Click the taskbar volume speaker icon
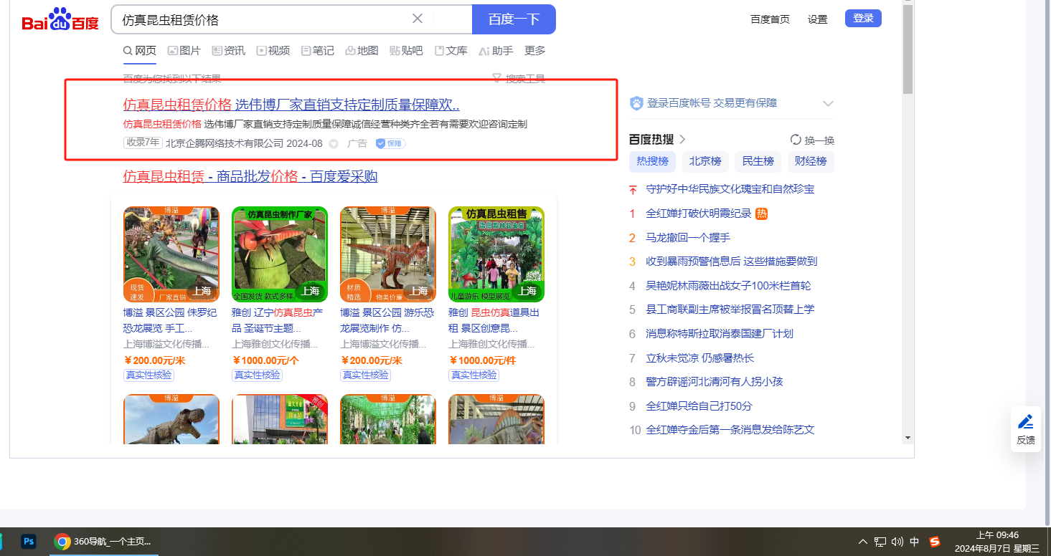The width and height of the screenshot is (1051, 556). coord(897,542)
